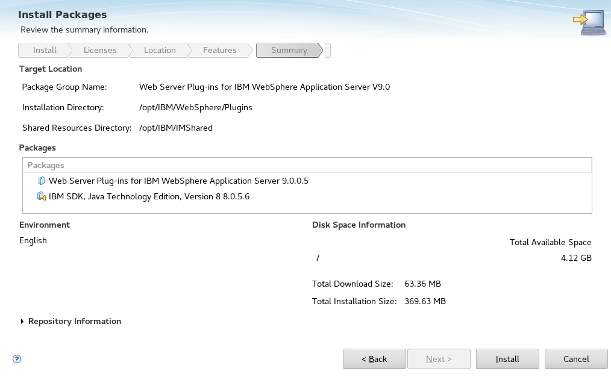Click the Web Server Plug-ins package icon
The width and height of the screenshot is (611, 377).
42,181
